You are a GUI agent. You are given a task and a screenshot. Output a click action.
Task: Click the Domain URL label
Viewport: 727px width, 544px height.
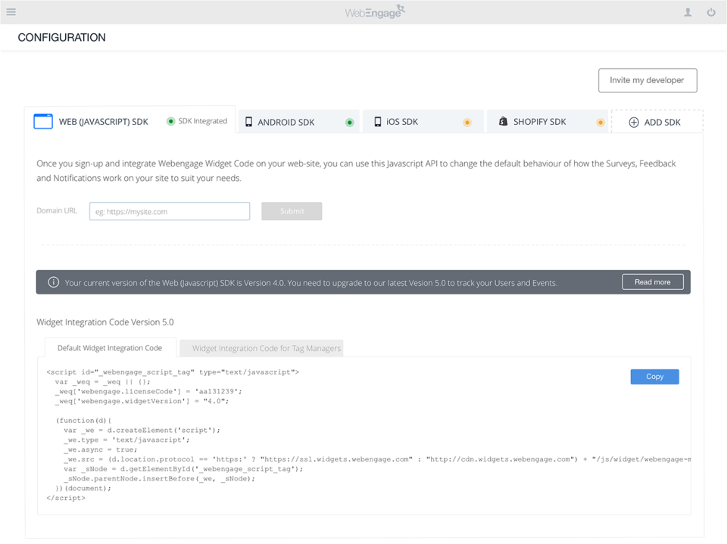[57, 210]
